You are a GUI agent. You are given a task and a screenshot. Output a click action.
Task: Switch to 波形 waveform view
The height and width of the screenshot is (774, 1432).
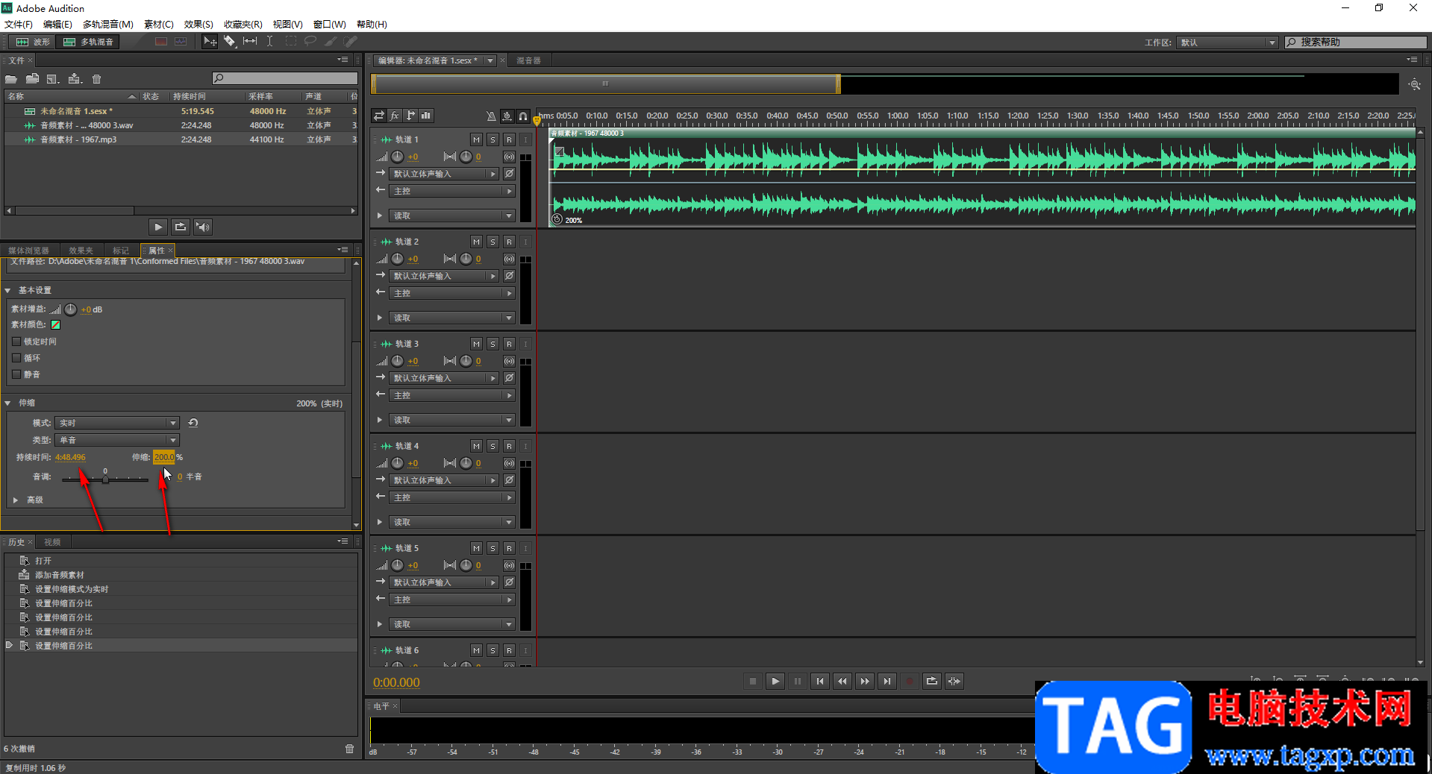[33, 42]
